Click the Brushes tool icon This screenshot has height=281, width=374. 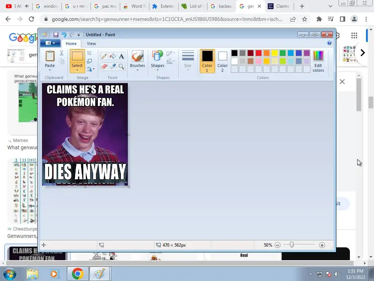[137, 56]
